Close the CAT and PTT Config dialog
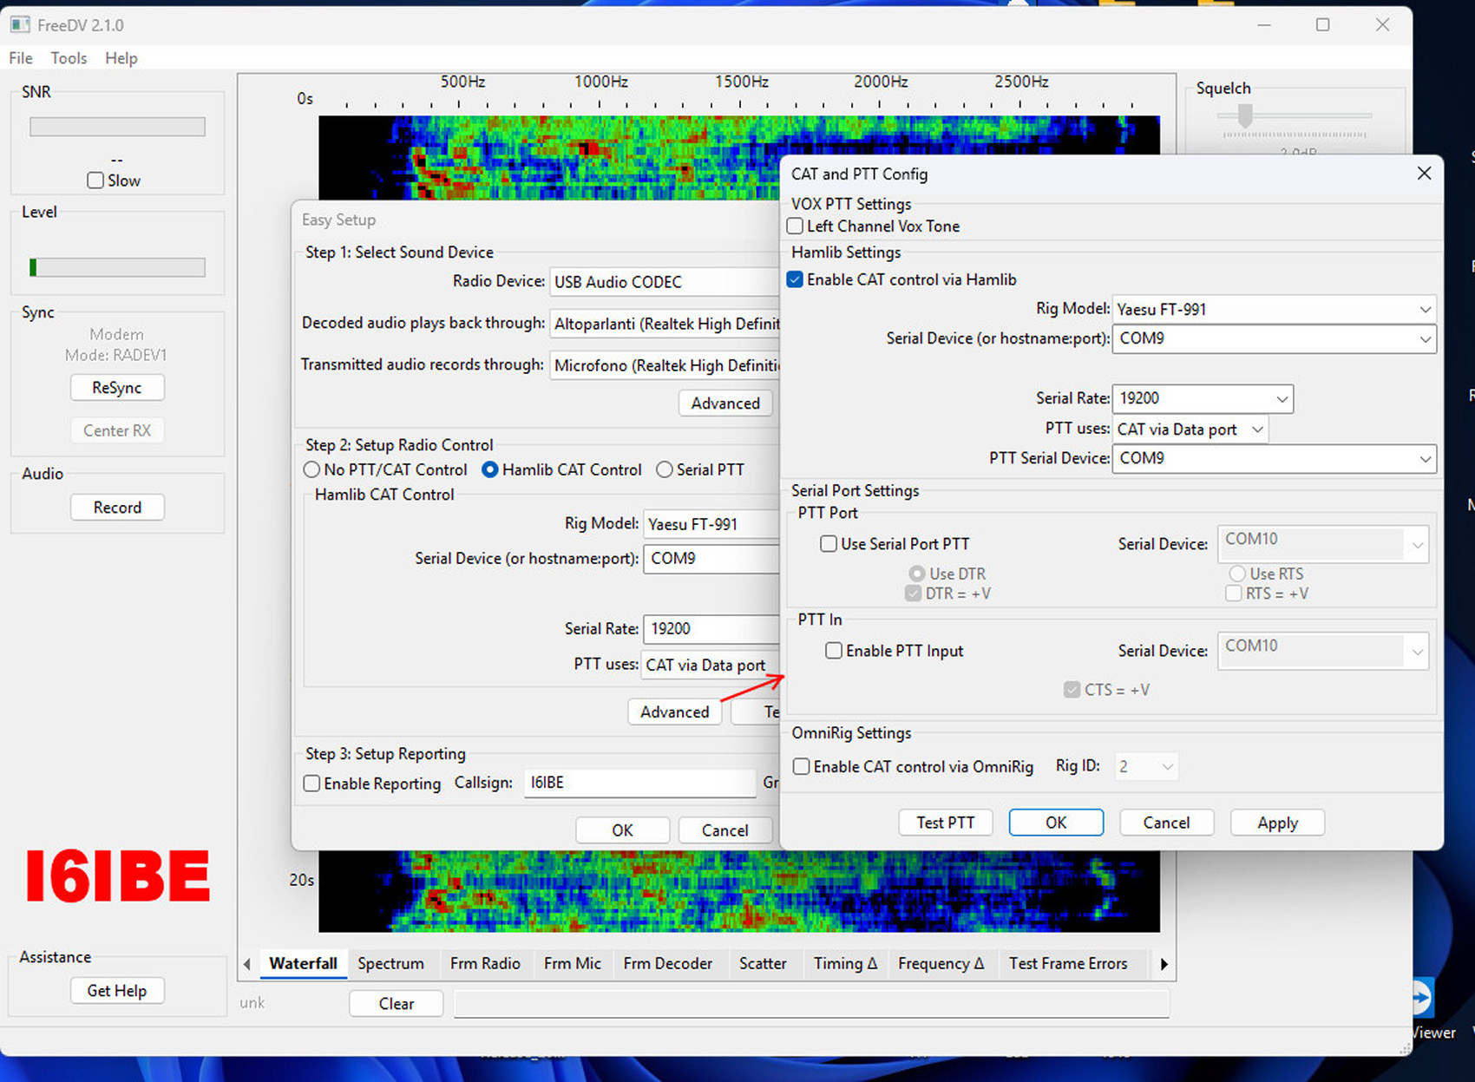Image resolution: width=1475 pixels, height=1082 pixels. click(1424, 174)
